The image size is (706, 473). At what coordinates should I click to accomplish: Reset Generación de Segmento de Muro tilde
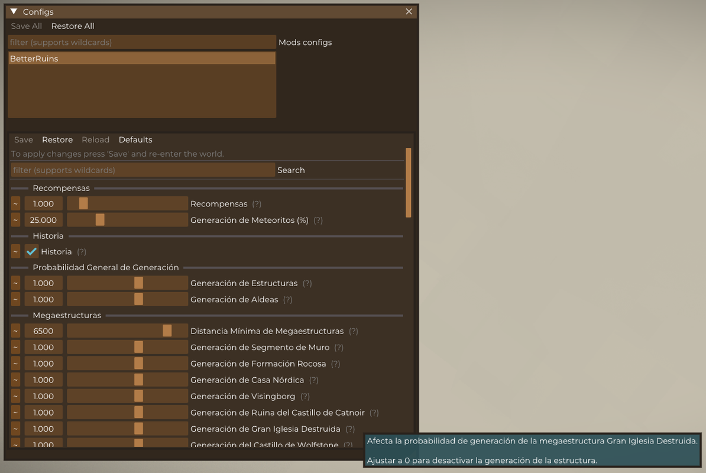(15, 348)
